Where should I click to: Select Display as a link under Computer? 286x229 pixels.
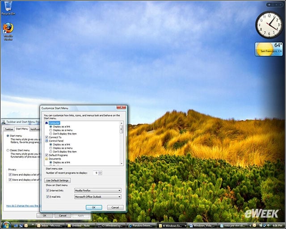(x=51, y=127)
